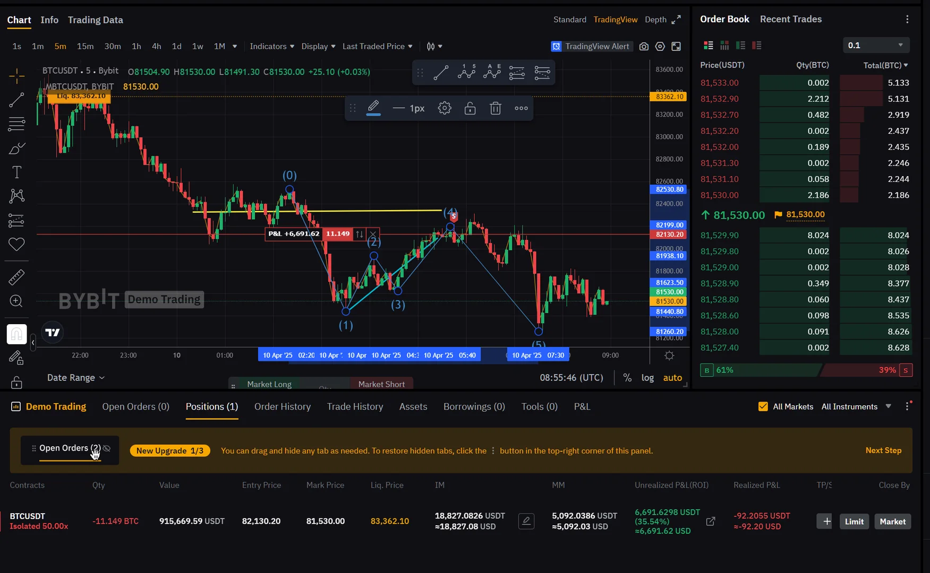Image resolution: width=930 pixels, height=573 pixels.
Task: Delete the selected drawing with trash icon
Action: coord(496,108)
